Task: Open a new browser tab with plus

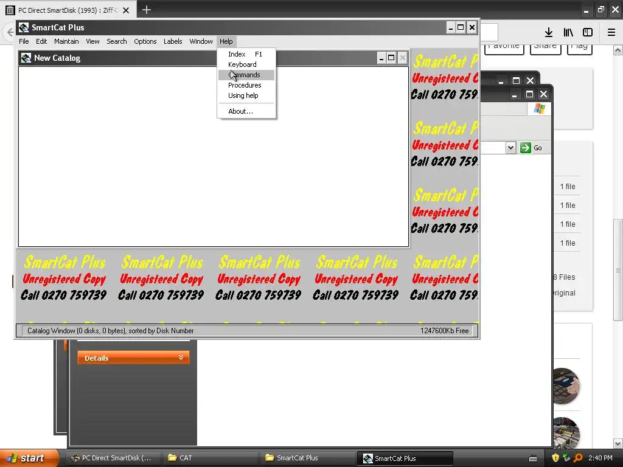Action: point(146,10)
